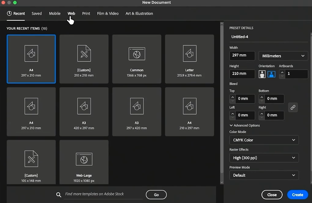Screen dimensions: 312x203
Task: Select the second-row A4 297 x 210 mm preset
Action: [x=31, y=112]
